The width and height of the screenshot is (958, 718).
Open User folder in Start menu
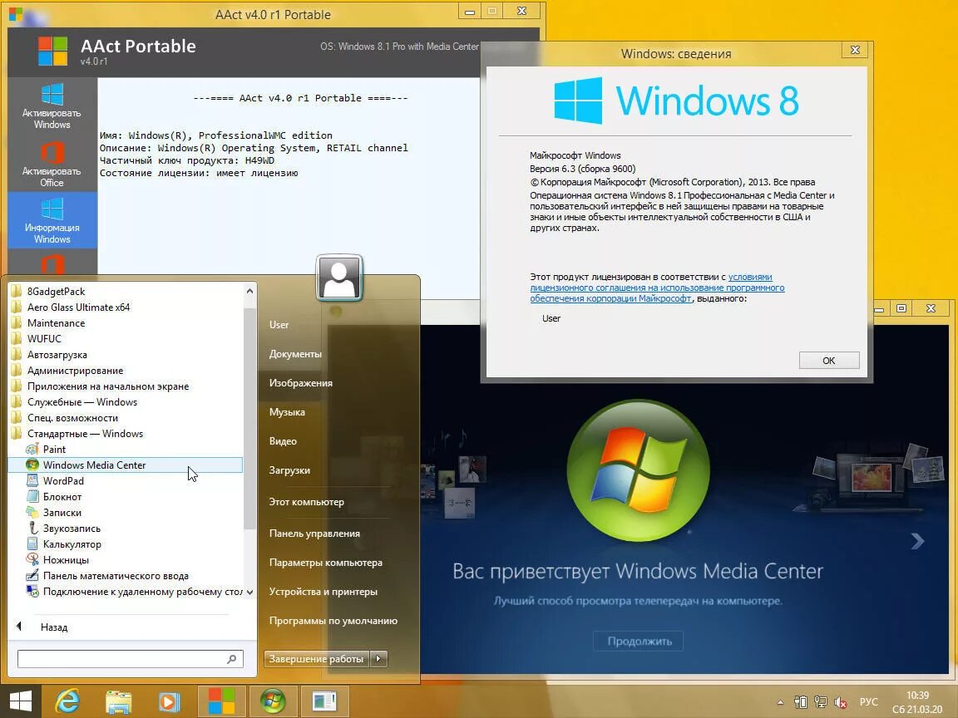[x=279, y=325]
